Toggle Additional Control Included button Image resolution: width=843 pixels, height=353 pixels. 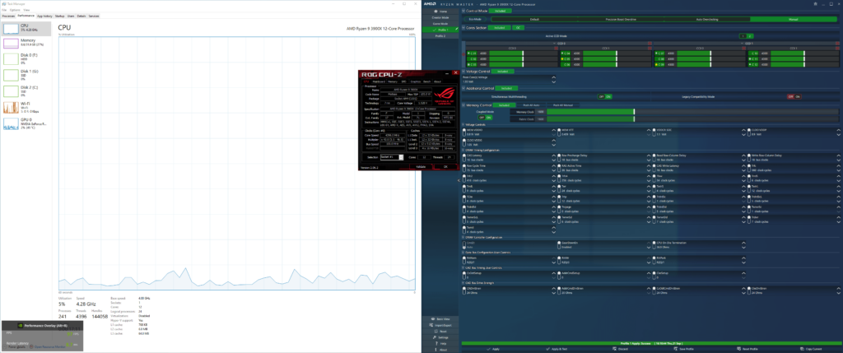[x=506, y=87]
